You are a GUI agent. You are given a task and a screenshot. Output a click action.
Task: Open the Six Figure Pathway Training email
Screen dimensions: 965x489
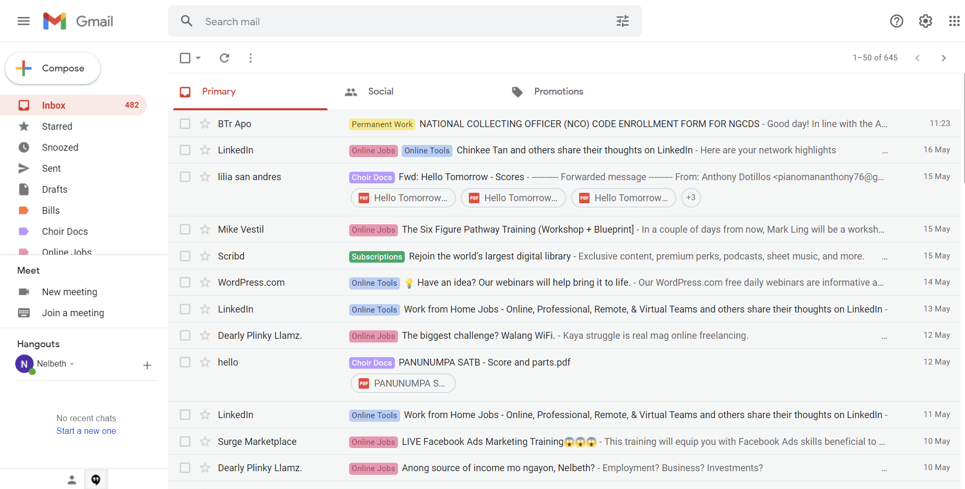[x=518, y=229]
